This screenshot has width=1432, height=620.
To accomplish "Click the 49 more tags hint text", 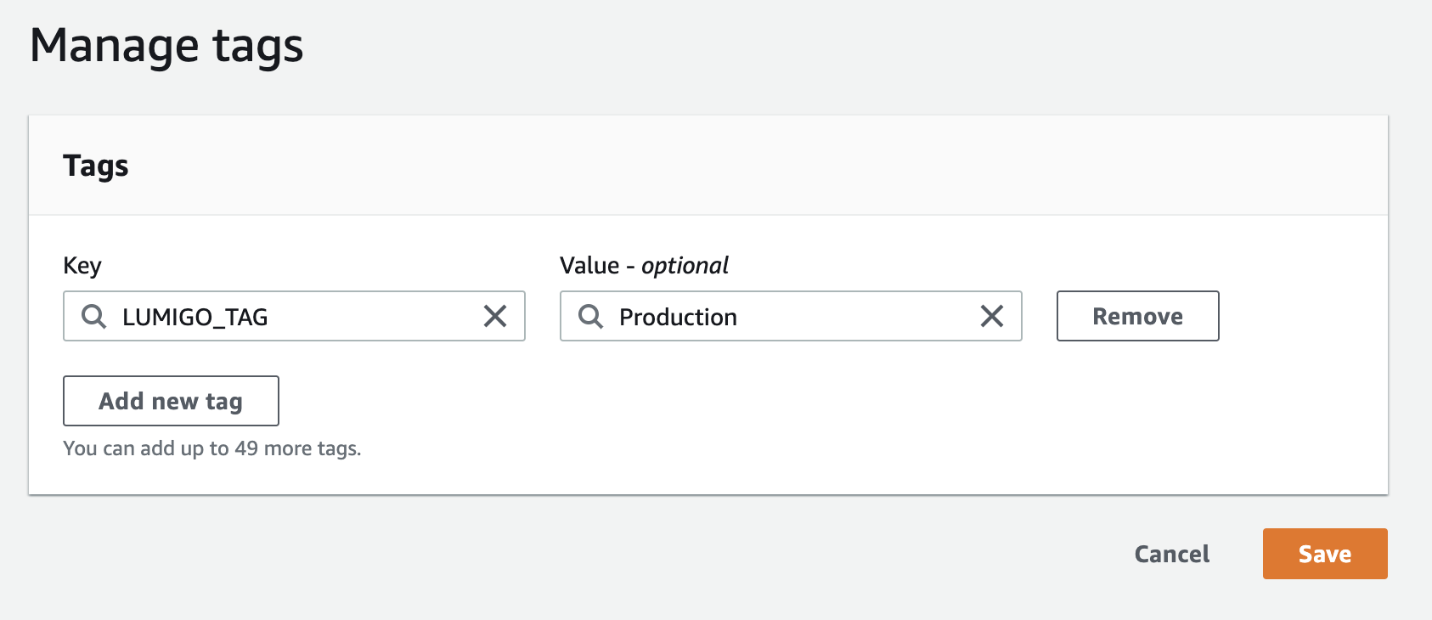I will (212, 448).
